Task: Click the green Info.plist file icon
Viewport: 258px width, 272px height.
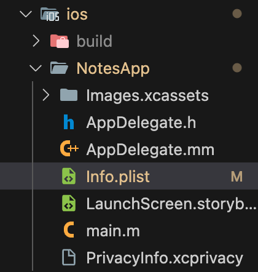Action: (x=69, y=176)
